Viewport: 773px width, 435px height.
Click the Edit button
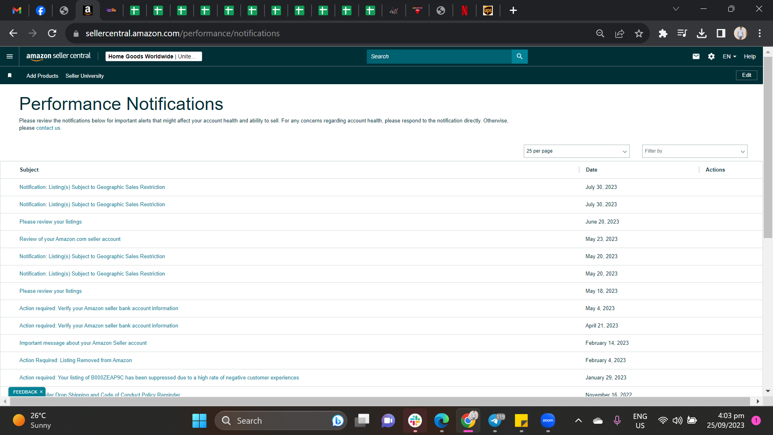pyautogui.click(x=746, y=75)
